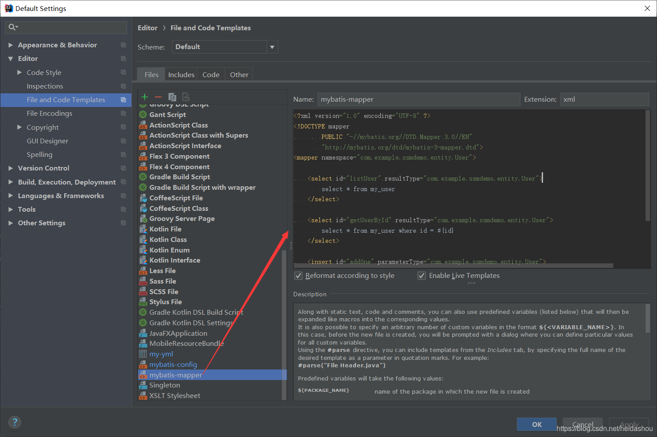
Task: Click the JavaFXApplication template icon
Action: click(x=143, y=333)
